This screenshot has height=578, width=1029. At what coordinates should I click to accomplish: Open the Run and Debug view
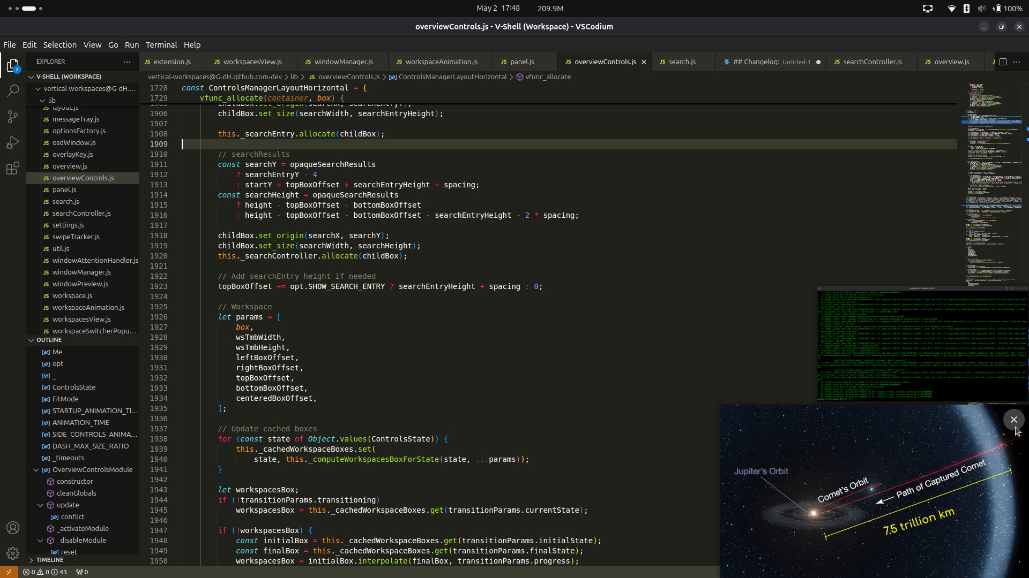point(13,142)
